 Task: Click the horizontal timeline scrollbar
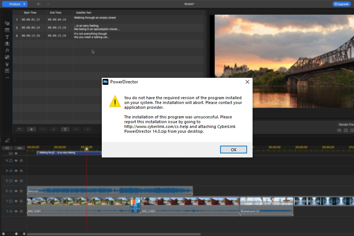[x=114, y=234]
